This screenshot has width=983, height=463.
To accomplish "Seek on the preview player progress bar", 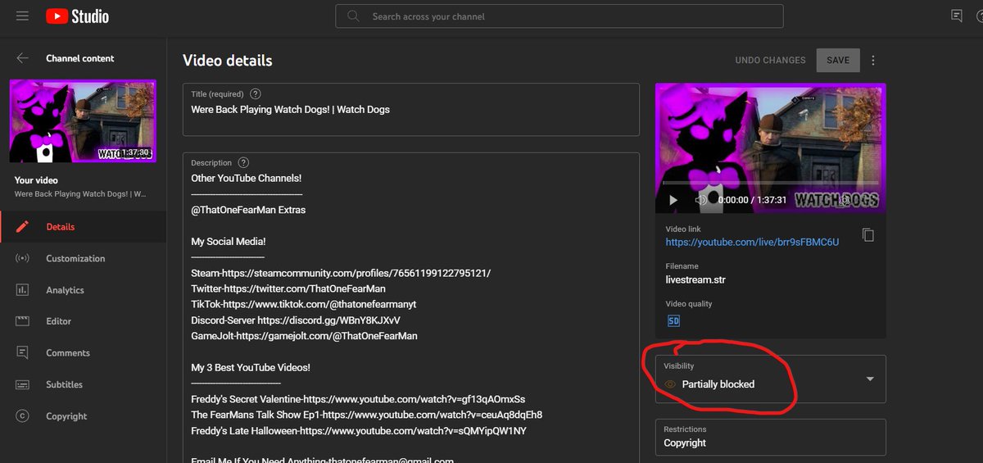I will [770, 183].
